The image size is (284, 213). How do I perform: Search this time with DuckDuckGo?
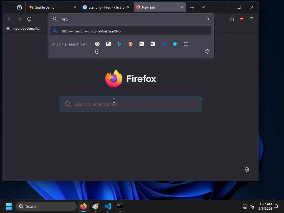pos(131,44)
